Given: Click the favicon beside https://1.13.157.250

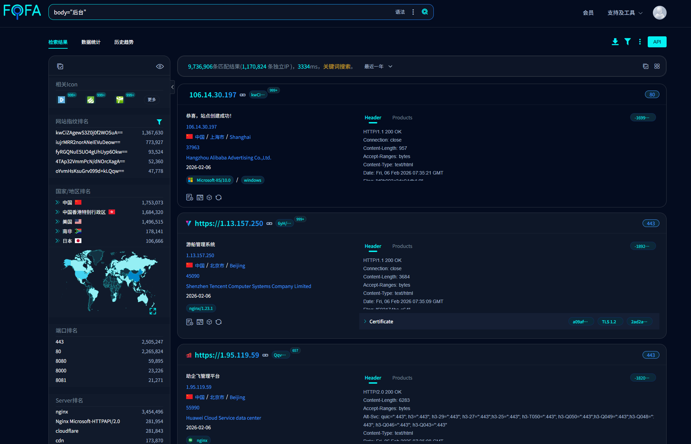Looking at the screenshot, I should click(189, 223).
